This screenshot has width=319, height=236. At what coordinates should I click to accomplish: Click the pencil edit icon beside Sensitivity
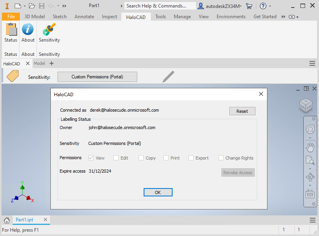[x=168, y=77]
